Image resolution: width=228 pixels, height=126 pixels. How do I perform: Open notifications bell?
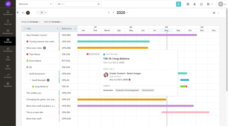click(194, 4)
